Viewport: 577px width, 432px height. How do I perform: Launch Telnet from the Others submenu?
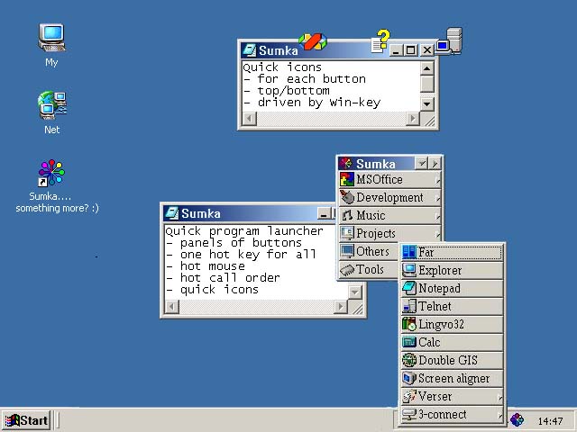(x=453, y=306)
